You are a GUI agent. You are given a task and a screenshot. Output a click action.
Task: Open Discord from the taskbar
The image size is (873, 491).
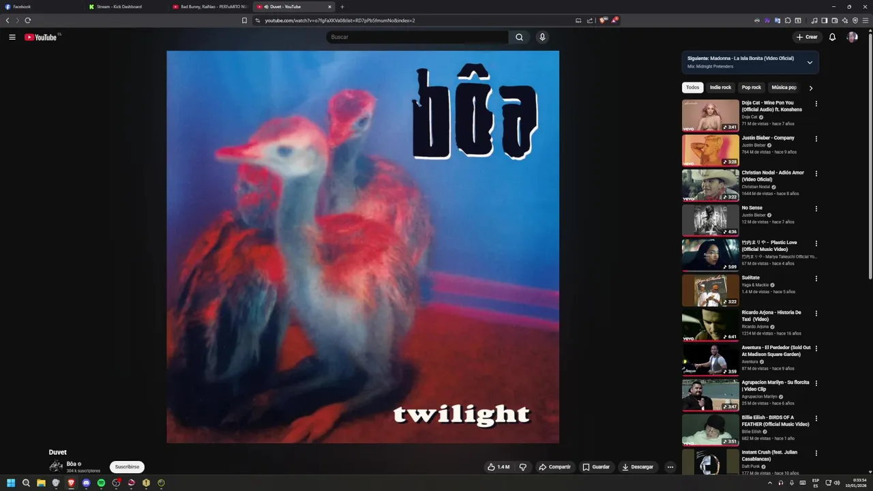[86, 483]
